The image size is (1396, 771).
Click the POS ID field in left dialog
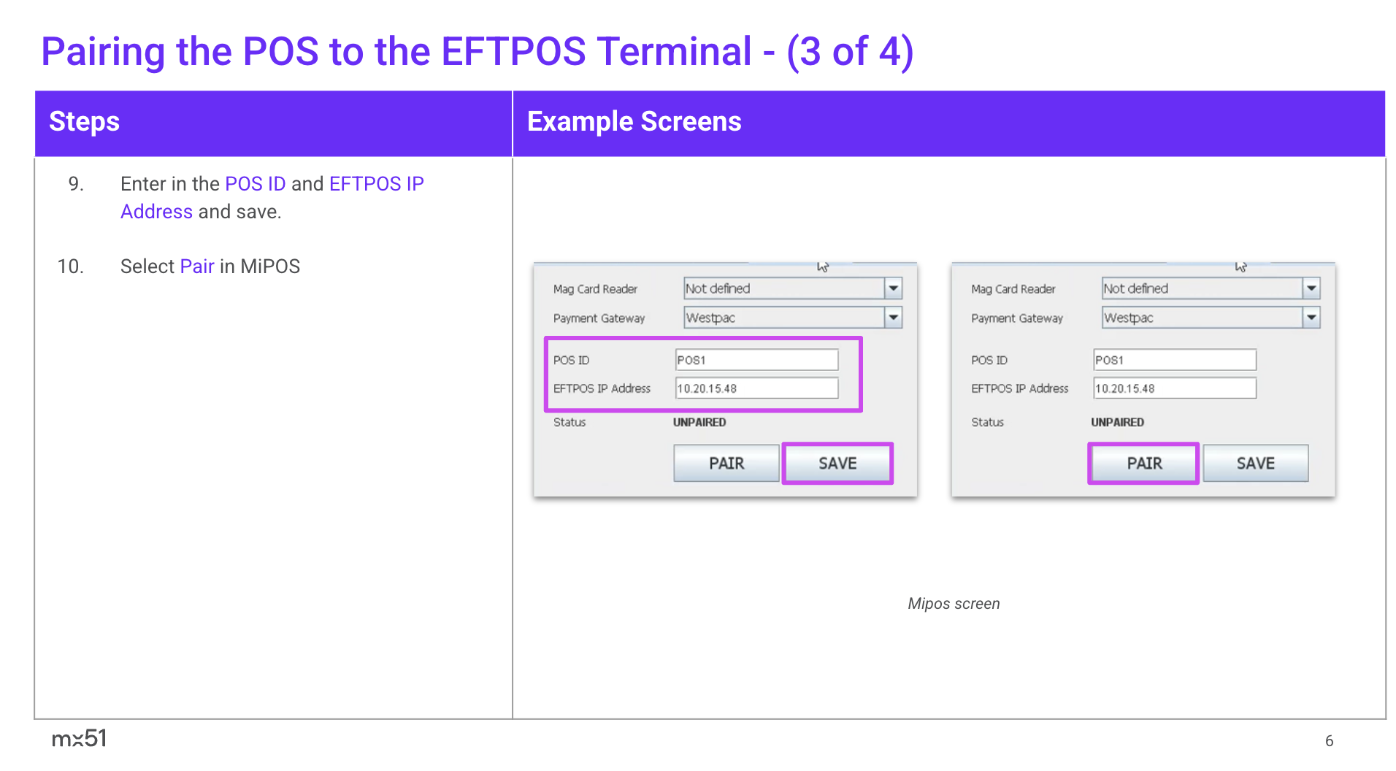tap(756, 360)
